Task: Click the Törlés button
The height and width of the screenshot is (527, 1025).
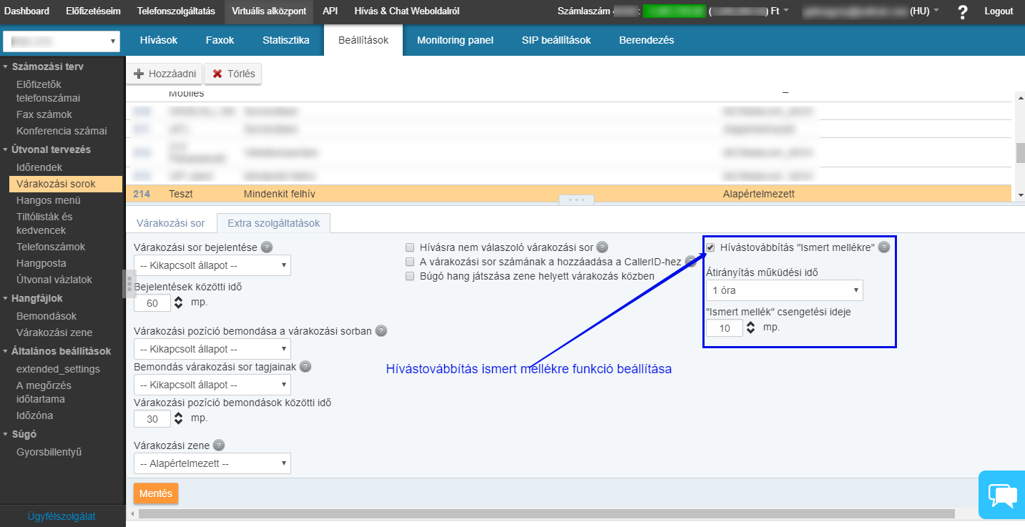Action: click(x=233, y=74)
